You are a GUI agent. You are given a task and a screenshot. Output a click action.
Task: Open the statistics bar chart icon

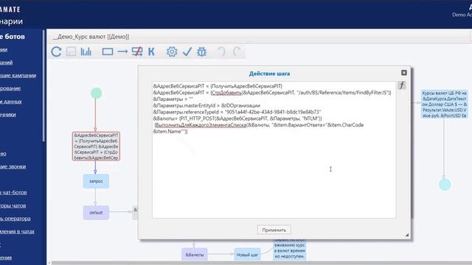coord(86,52)
